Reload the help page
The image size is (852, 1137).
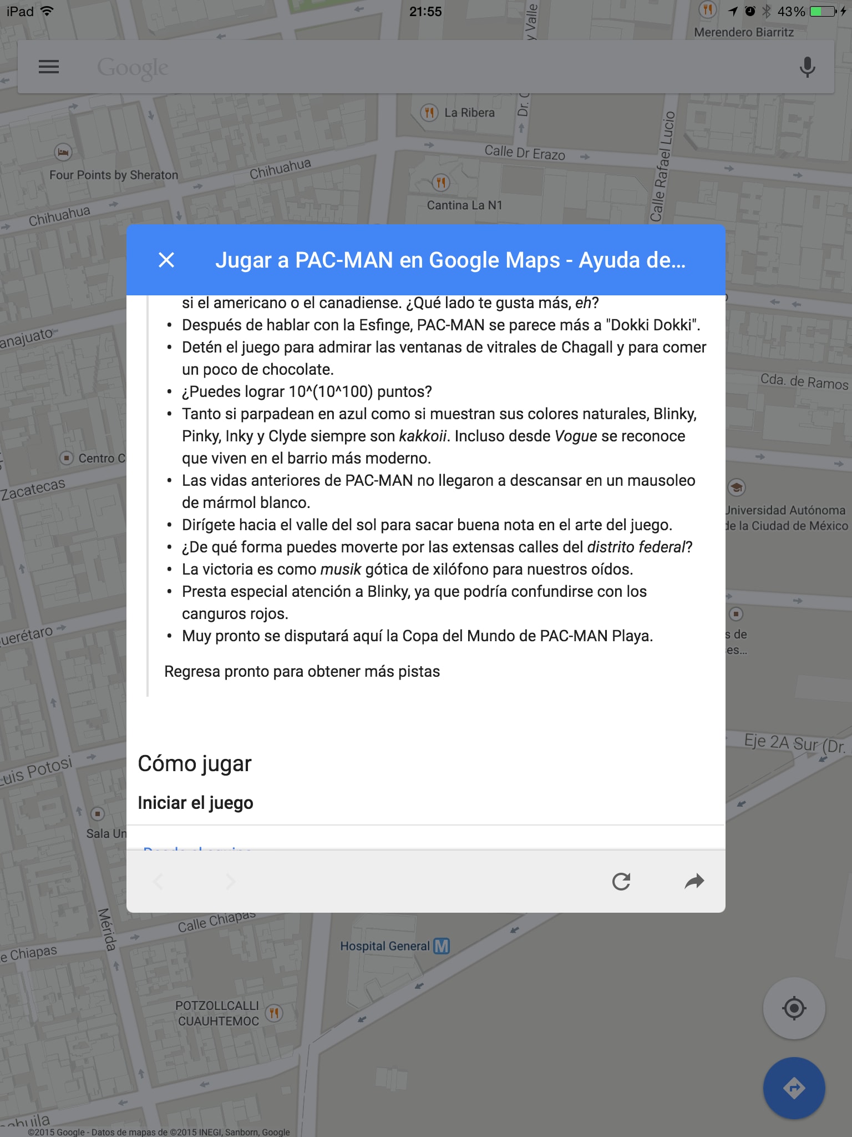621,881
